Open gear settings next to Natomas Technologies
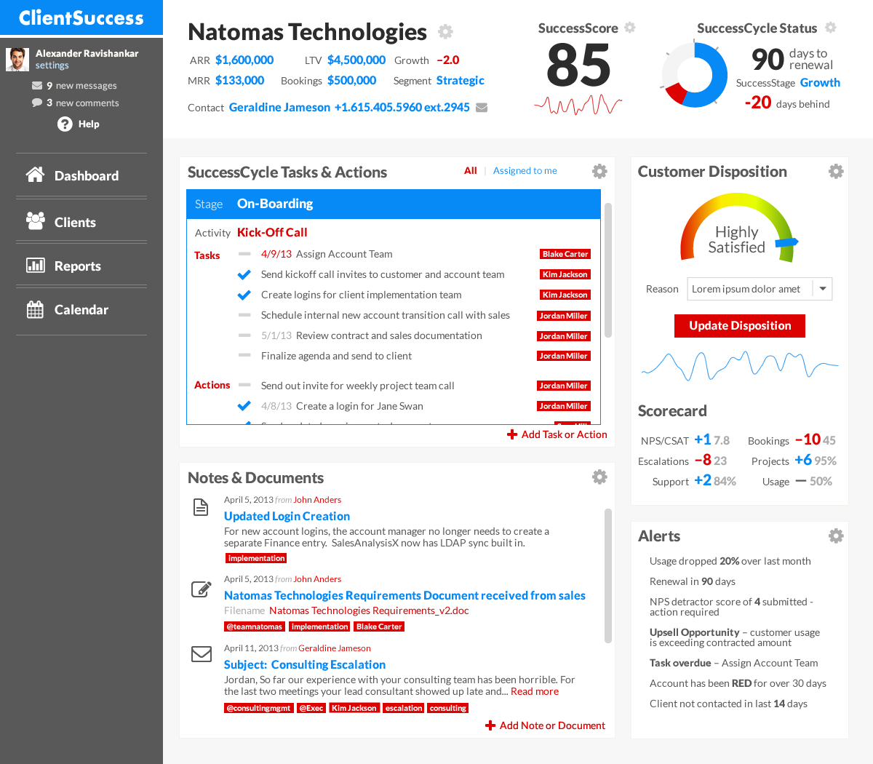The height and width of the screenshot is (764, 873). (445, 31)
